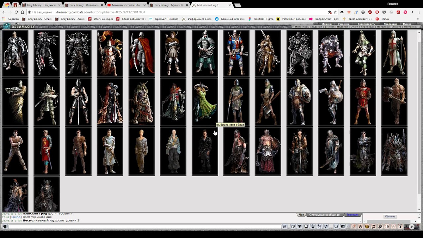Open the Настройки link
Screen dimensions: 423x238
point(411,27)
